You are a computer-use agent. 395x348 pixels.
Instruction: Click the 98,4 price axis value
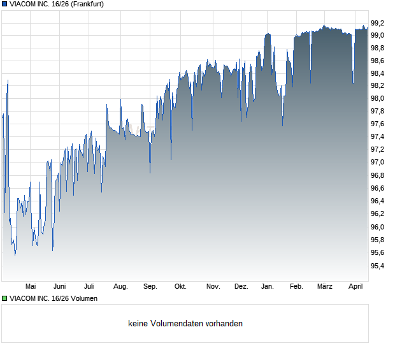coord(378,73)
